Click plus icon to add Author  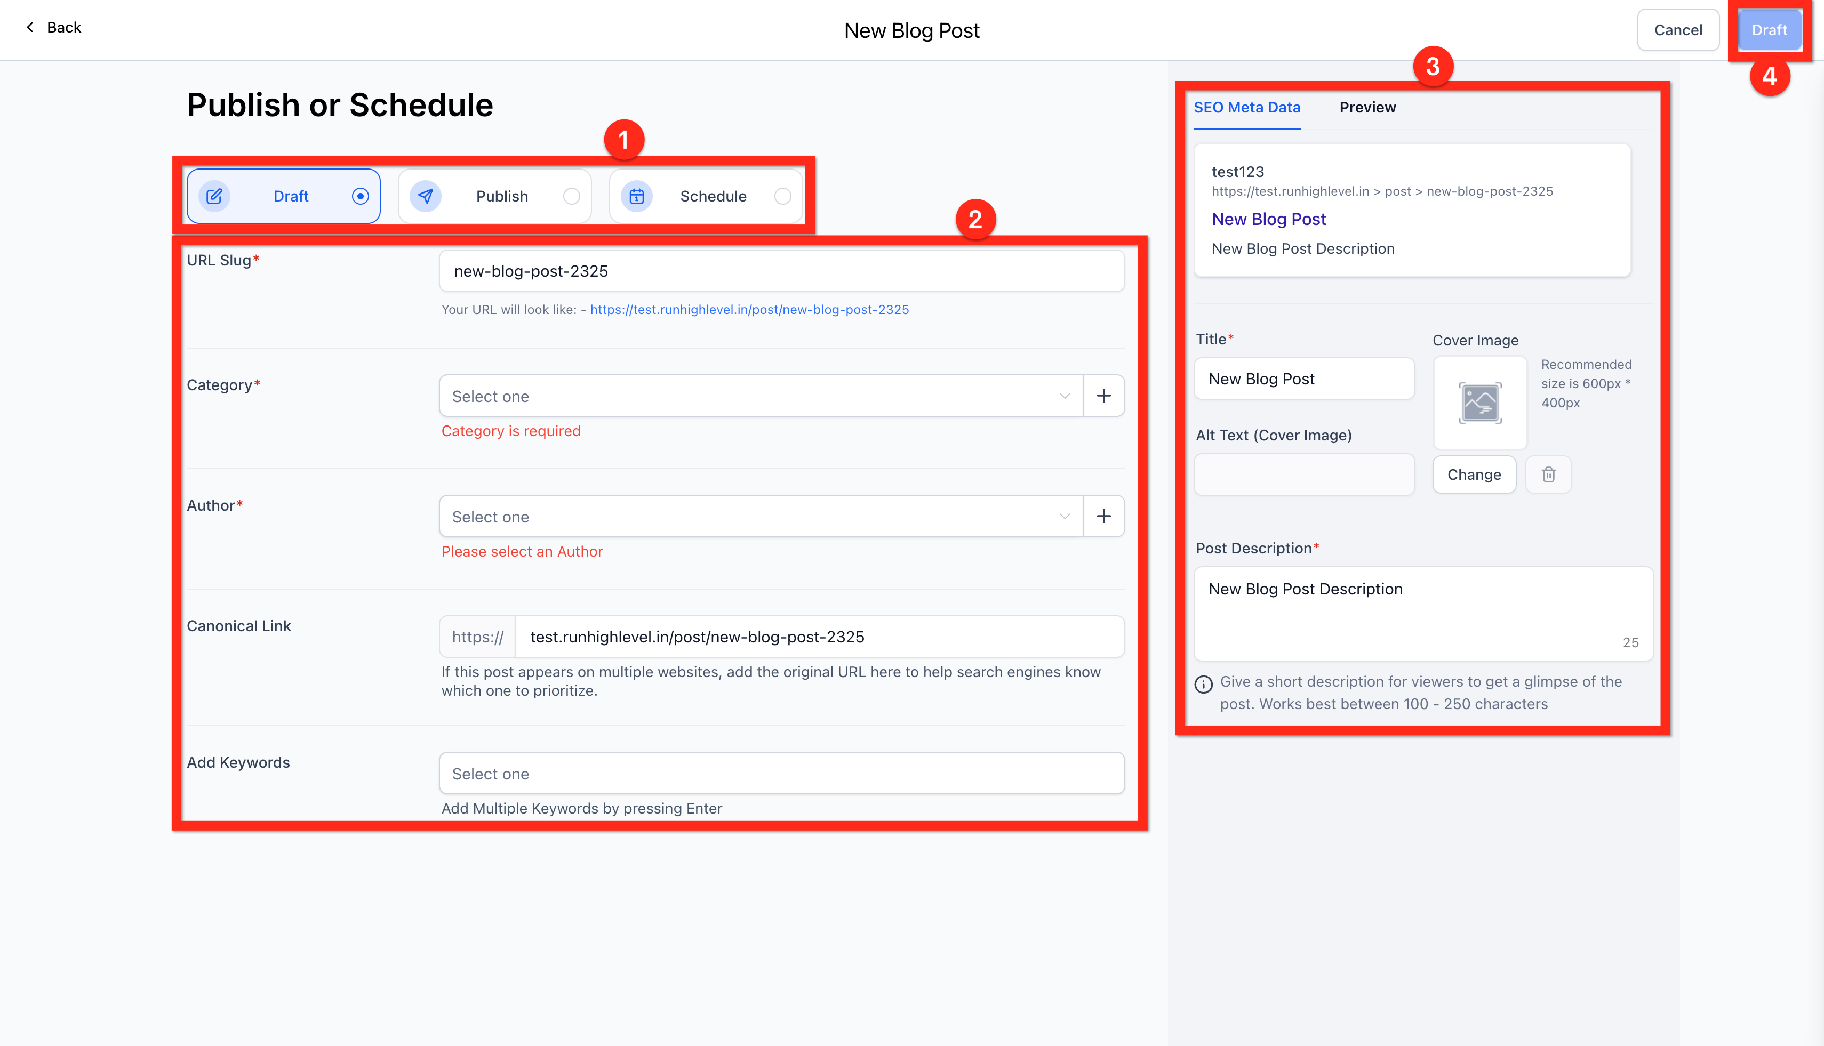[x=1103, y=517]
